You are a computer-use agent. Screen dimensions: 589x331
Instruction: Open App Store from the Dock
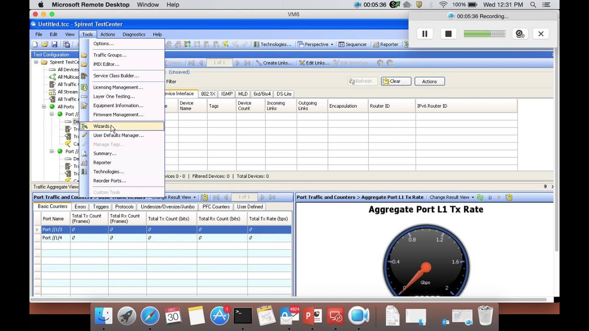pos(220,316)
